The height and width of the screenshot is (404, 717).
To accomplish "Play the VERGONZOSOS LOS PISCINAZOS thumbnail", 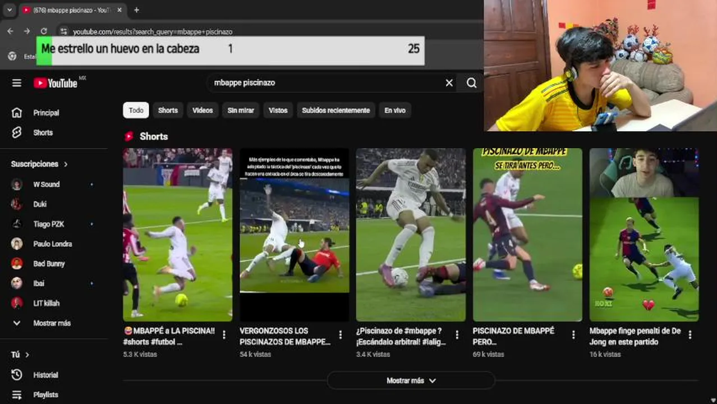I will tap(294, 235).
